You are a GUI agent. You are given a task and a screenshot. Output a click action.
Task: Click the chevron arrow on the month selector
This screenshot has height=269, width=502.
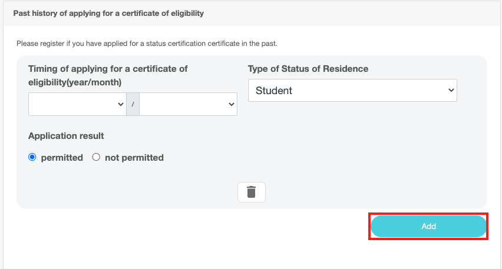[x=231, y=104]
